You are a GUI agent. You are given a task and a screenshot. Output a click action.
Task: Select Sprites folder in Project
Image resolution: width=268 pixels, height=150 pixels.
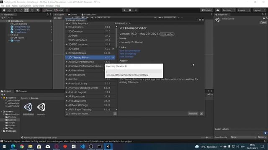click(x=12, y=125)
